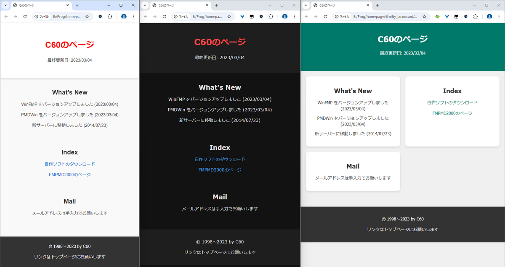Expand tab search dropdown in white-themed window

5,5
